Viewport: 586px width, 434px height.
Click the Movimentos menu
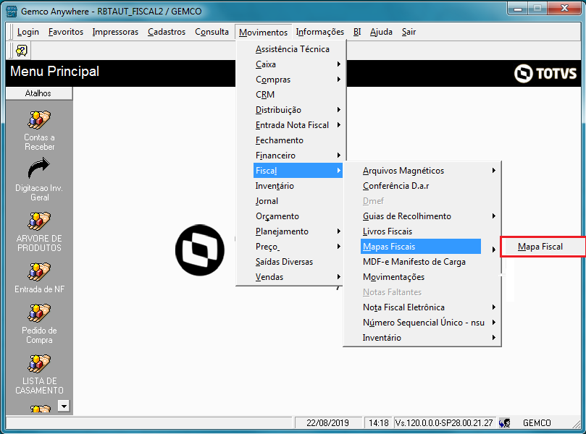(263, 32)
